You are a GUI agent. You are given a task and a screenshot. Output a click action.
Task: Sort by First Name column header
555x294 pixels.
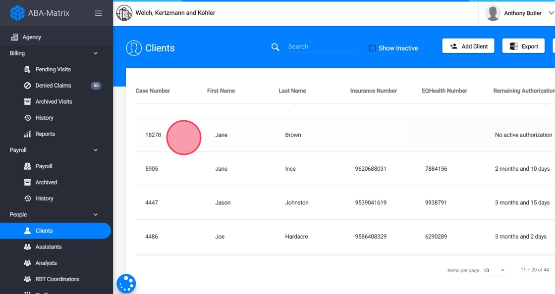click(221, 91)
